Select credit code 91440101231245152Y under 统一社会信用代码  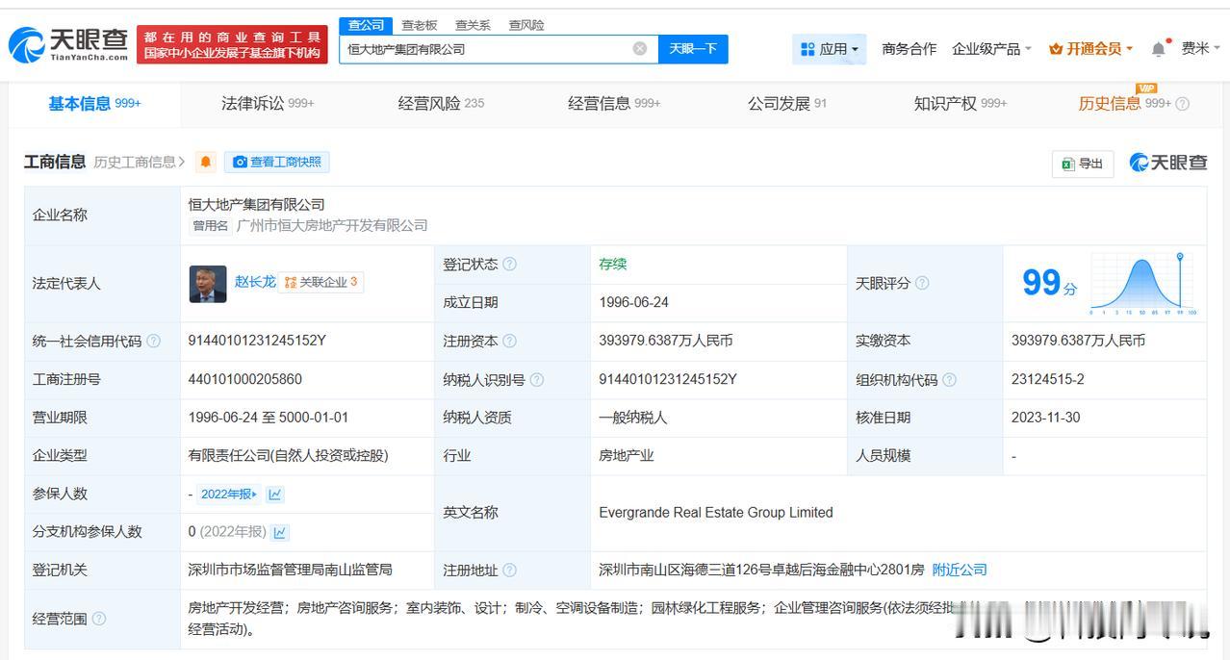pyautogui.click(x=257, y=341)
